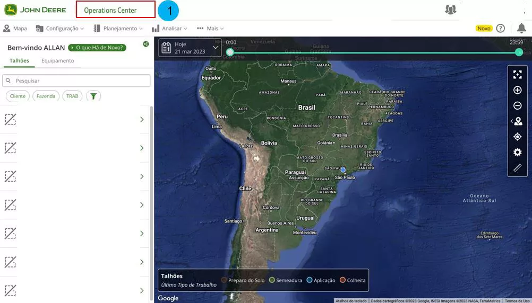The width and height of the screenshot is (532, 303).
Task: Open the Operations Center home link
Action: pyautogui.click(x=110, y=11)
